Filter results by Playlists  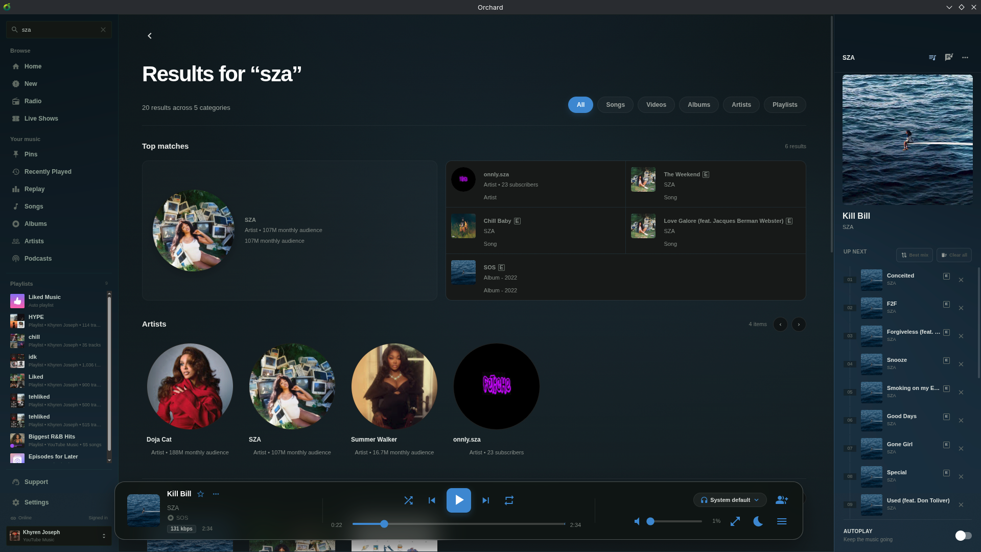[785, 105]
